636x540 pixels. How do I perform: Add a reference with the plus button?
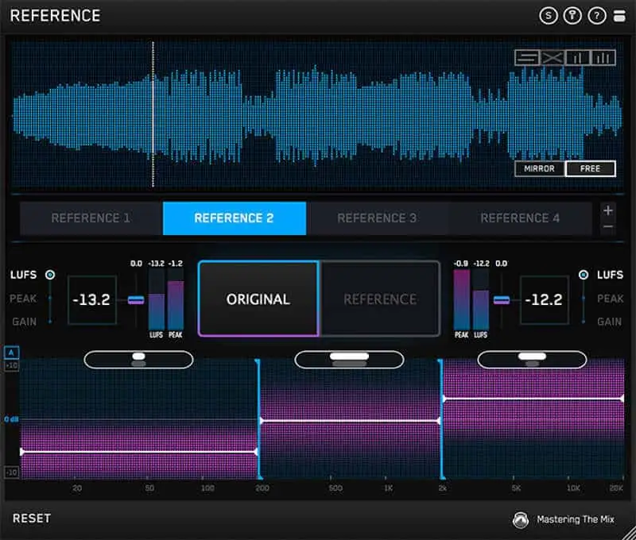point(607,210)
